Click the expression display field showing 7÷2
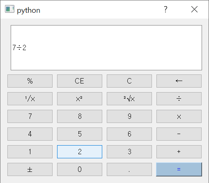This screenshot has height=183, width=209. pyautogui.click(x=106, y=48)
